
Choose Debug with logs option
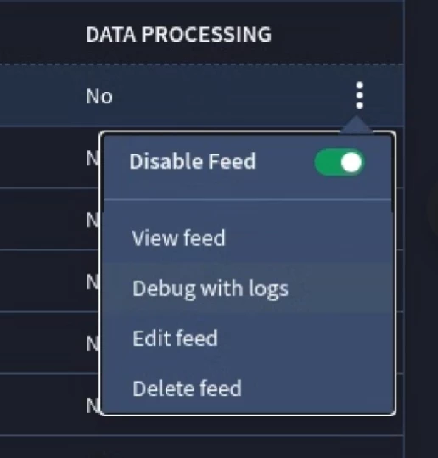pyautogui.click(x=211, y=288)
